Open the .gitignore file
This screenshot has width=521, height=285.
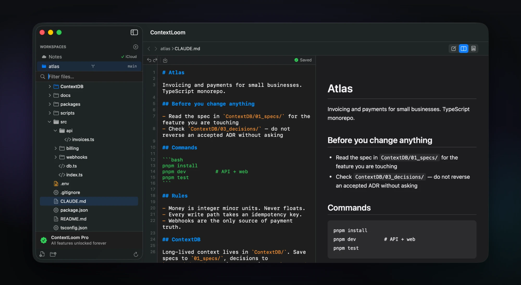tap(89, 193)
